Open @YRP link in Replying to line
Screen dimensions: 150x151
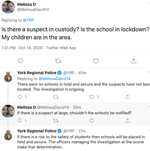(28, 20)
